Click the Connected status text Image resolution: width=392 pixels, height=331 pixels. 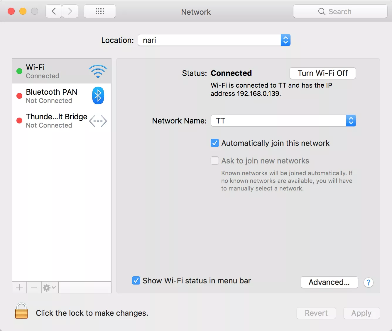click(x=231, y=73)
